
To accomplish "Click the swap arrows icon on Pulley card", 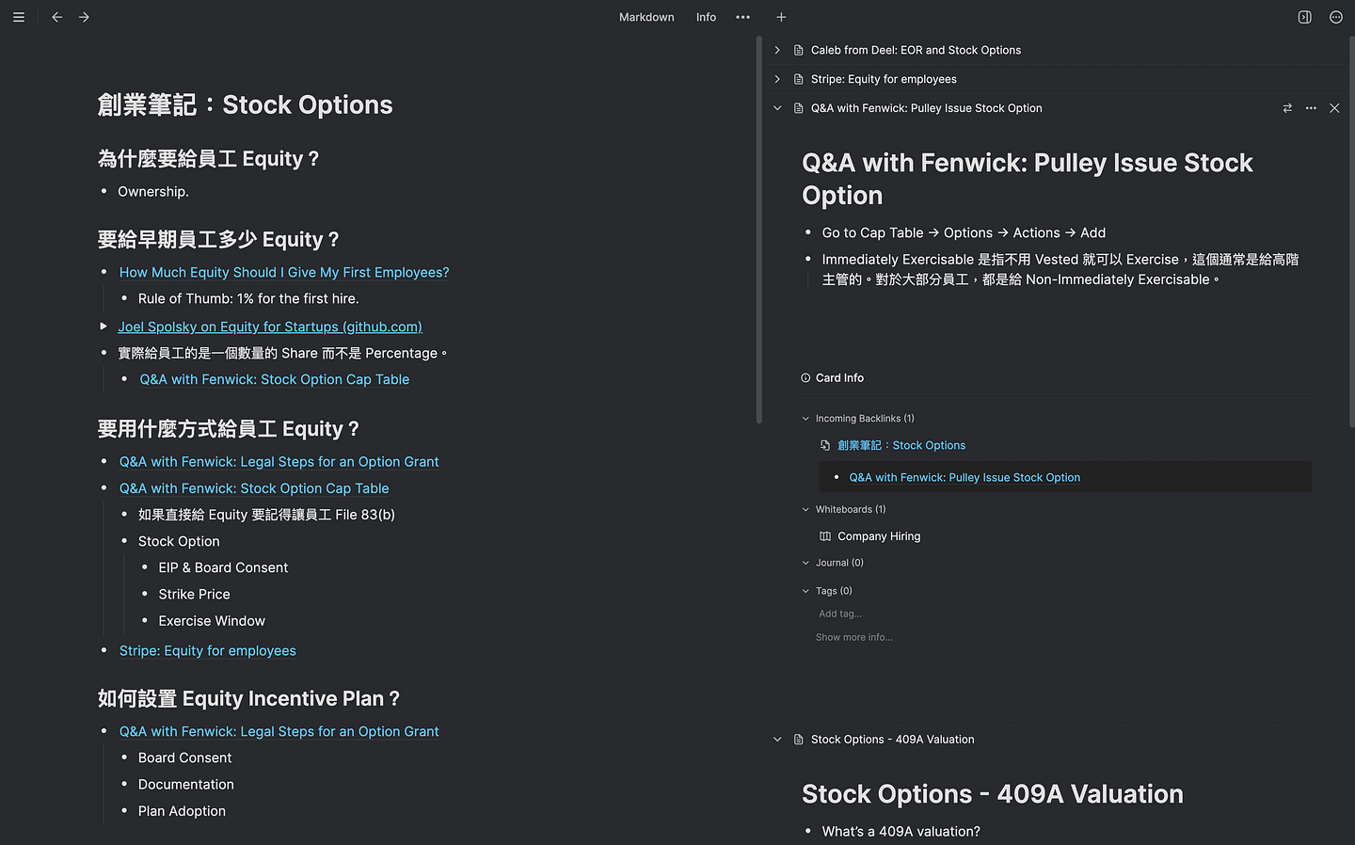I will click(1287, 108).
